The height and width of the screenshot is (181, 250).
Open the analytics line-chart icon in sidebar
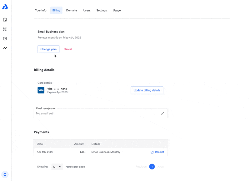(5, 48)
